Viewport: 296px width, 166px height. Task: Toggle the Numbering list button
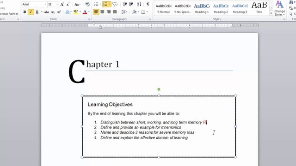tap(105, 4)
